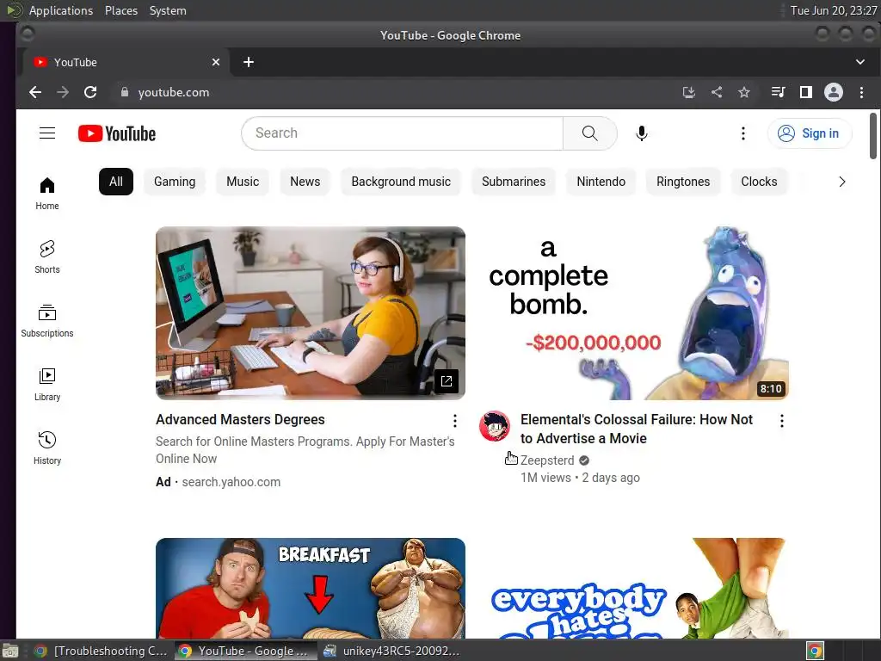The height and width of the screenshot is (661, 881).
Task: Open Elemental's Colossal Failure video title
Action: (637, 429)
